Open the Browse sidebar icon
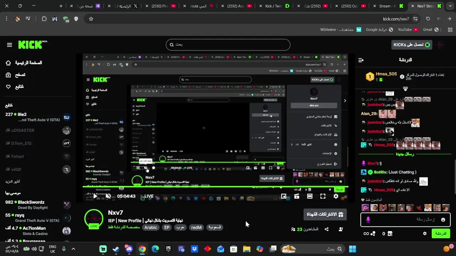This screenshot has height=256, width=456. click(x=8, y=75)
